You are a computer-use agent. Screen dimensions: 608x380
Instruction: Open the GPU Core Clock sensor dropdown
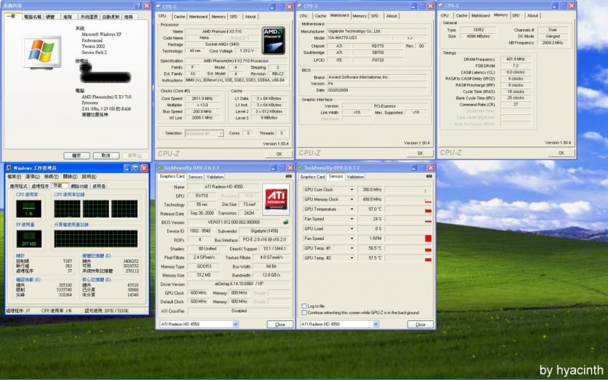click(x=352, y=189)
